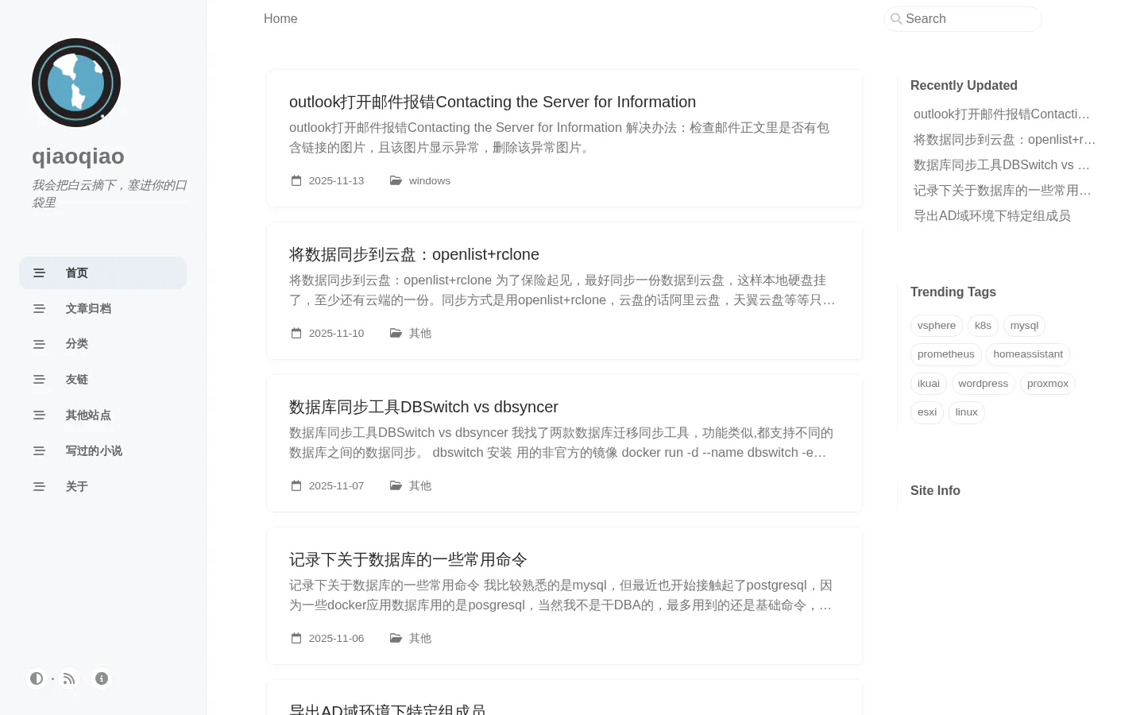Select the homeassistant trending tag

1028,354
